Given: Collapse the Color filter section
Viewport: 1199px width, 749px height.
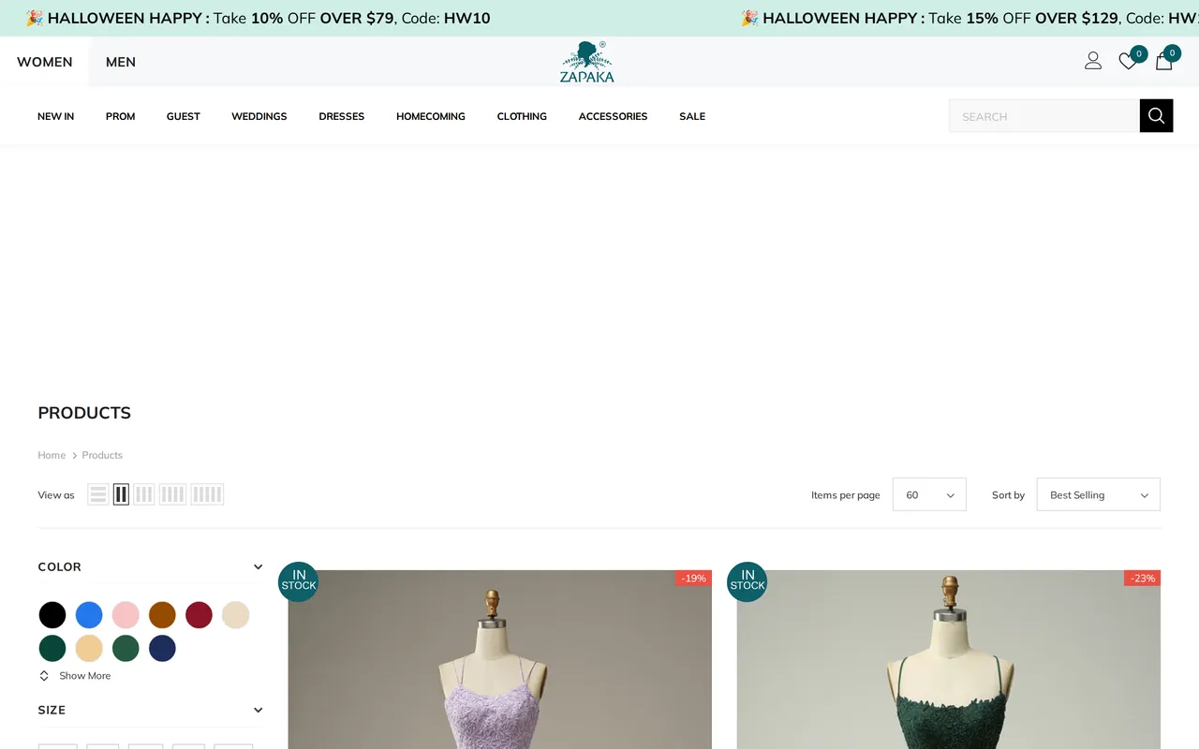Looking at the screenshot, I should point(258,566).
